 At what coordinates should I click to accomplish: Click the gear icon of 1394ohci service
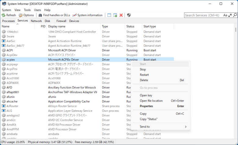click(x=4, y=32)
